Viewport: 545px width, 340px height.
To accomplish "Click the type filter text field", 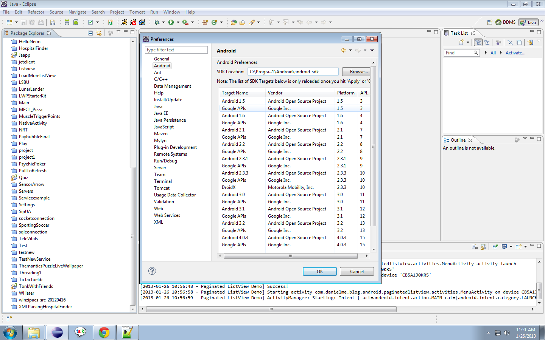I will tap(176, 50).
